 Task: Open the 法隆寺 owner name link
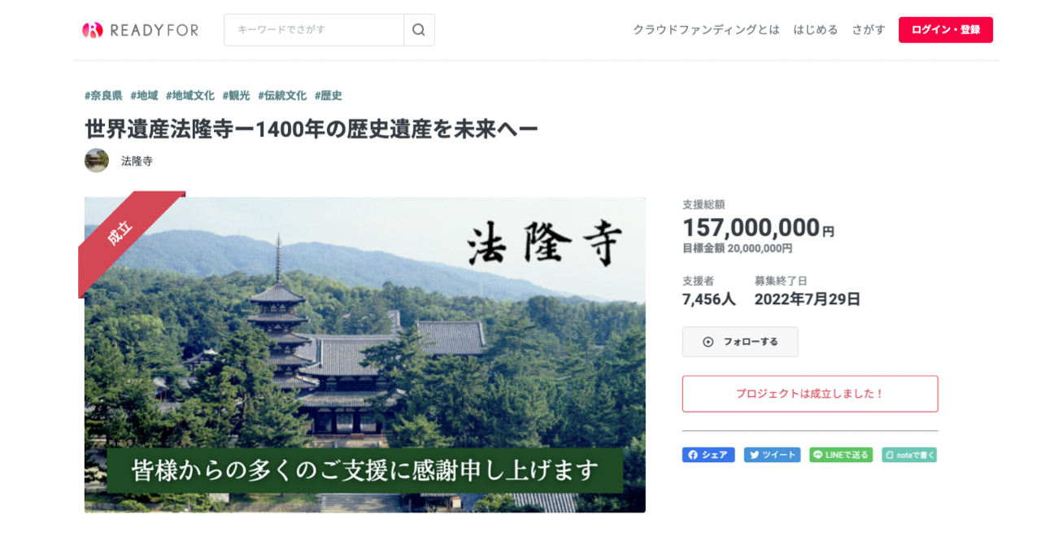137,161
